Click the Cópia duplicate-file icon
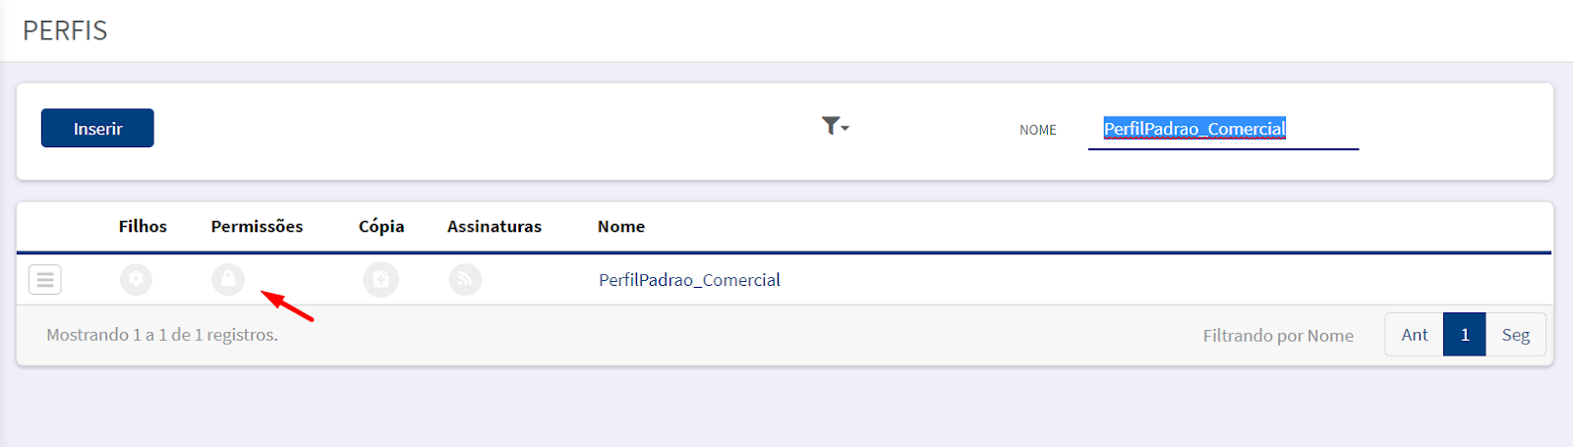This screenshot has width=1573, height=447. click(x=380, y=280)
